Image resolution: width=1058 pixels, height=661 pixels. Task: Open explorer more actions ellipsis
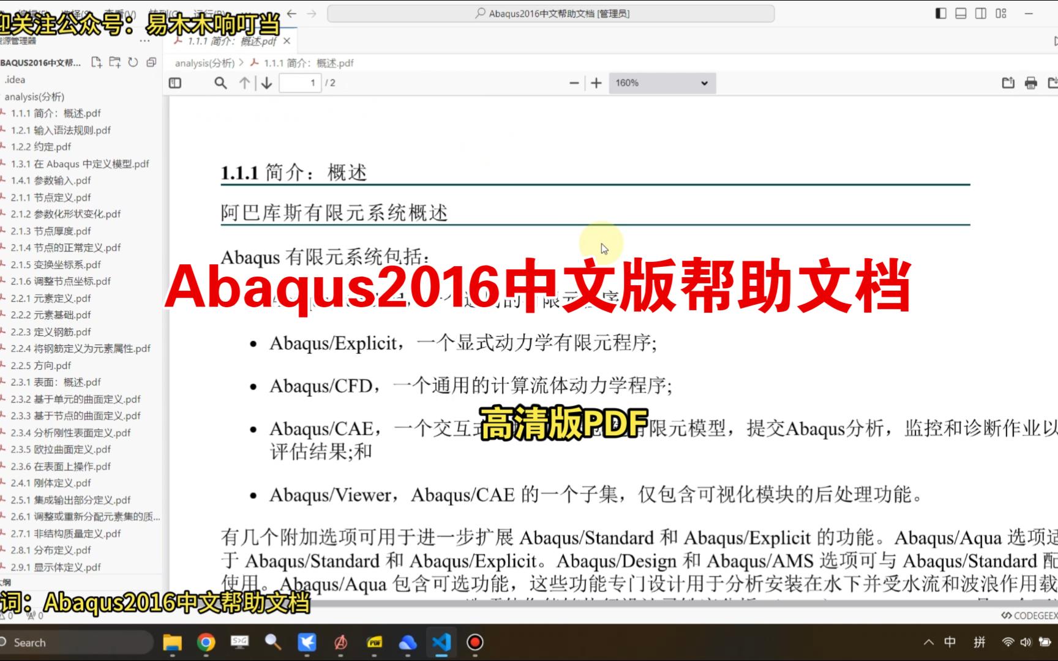click(144, 41)
